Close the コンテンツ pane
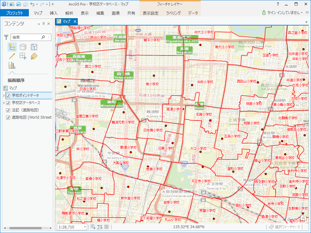This screenshot has height=233, width=311. click(49, 24)
